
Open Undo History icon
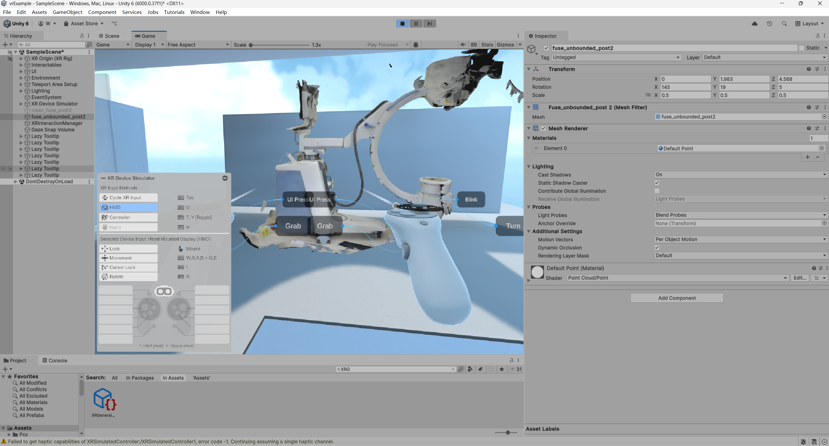[x=769, y=24]
